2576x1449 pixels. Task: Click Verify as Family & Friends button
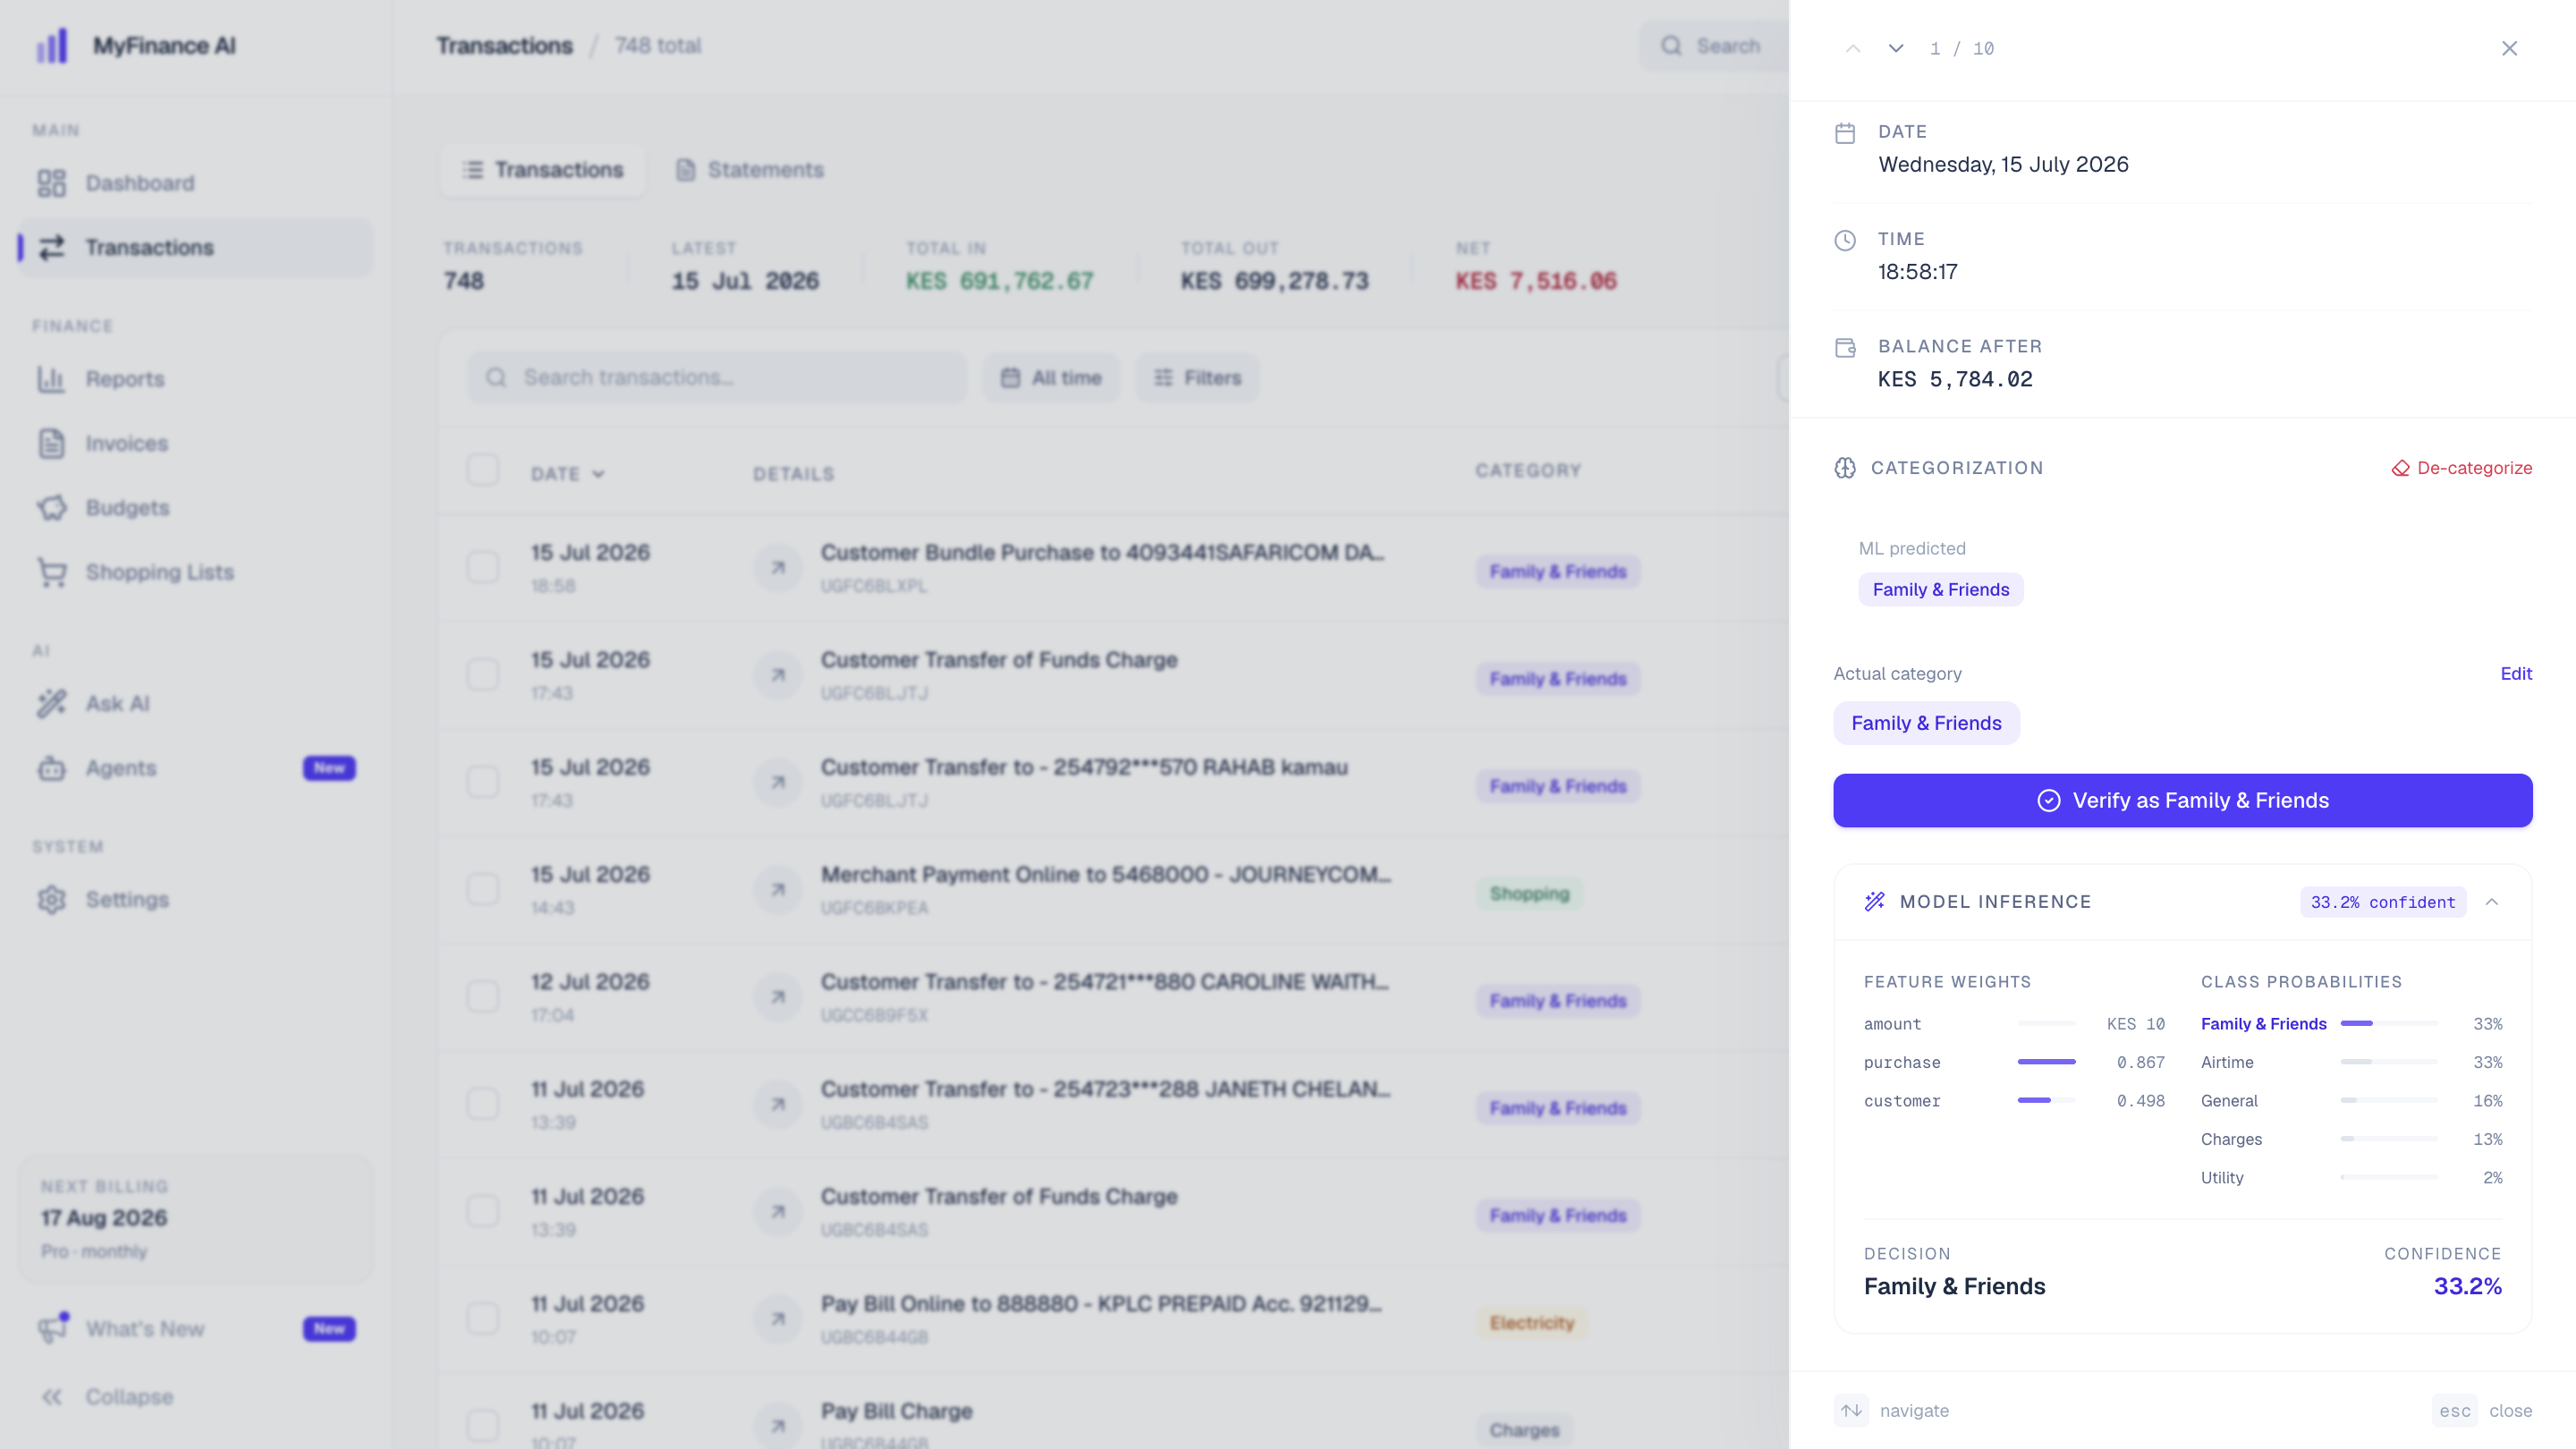[2182, 800]
